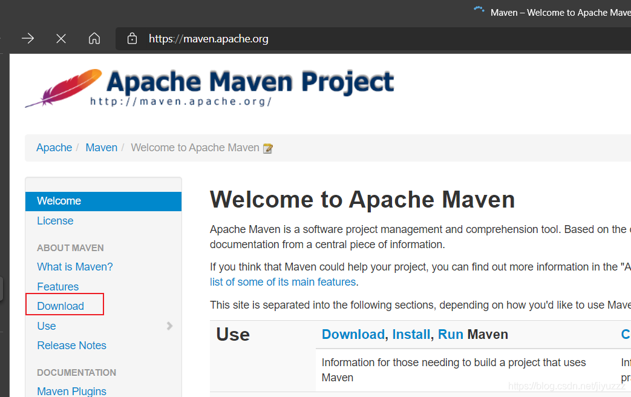Open the Features page
This screenshot has width=631, height=397.
[57, 286]
